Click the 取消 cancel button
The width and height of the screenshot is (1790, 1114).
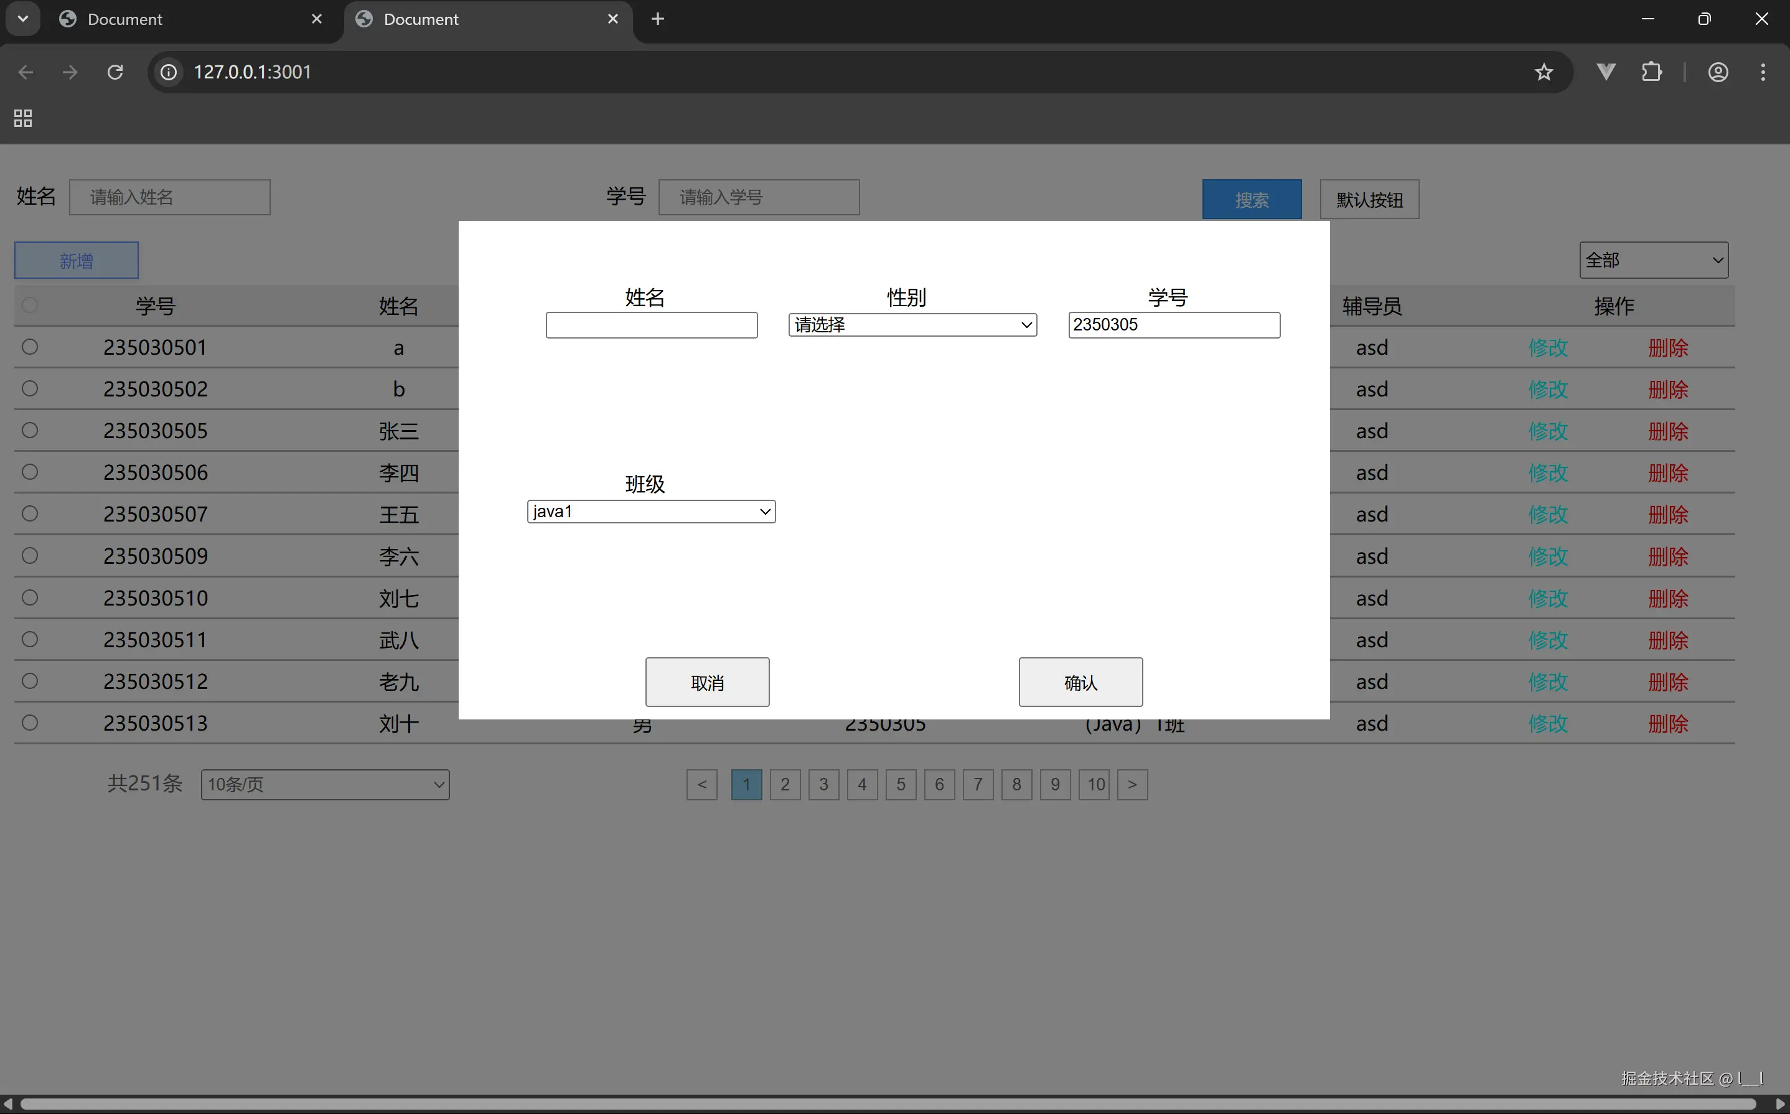(x=707, y=681)
